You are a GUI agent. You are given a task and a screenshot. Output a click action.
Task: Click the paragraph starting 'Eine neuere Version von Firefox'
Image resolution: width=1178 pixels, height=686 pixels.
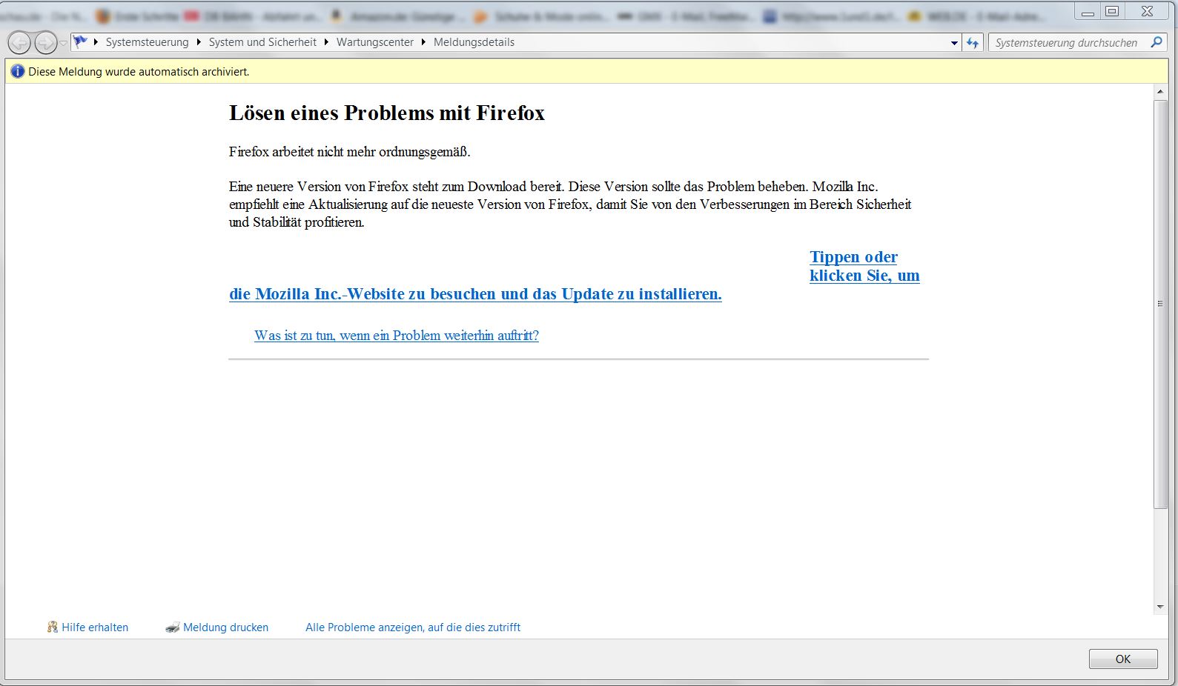570,204
